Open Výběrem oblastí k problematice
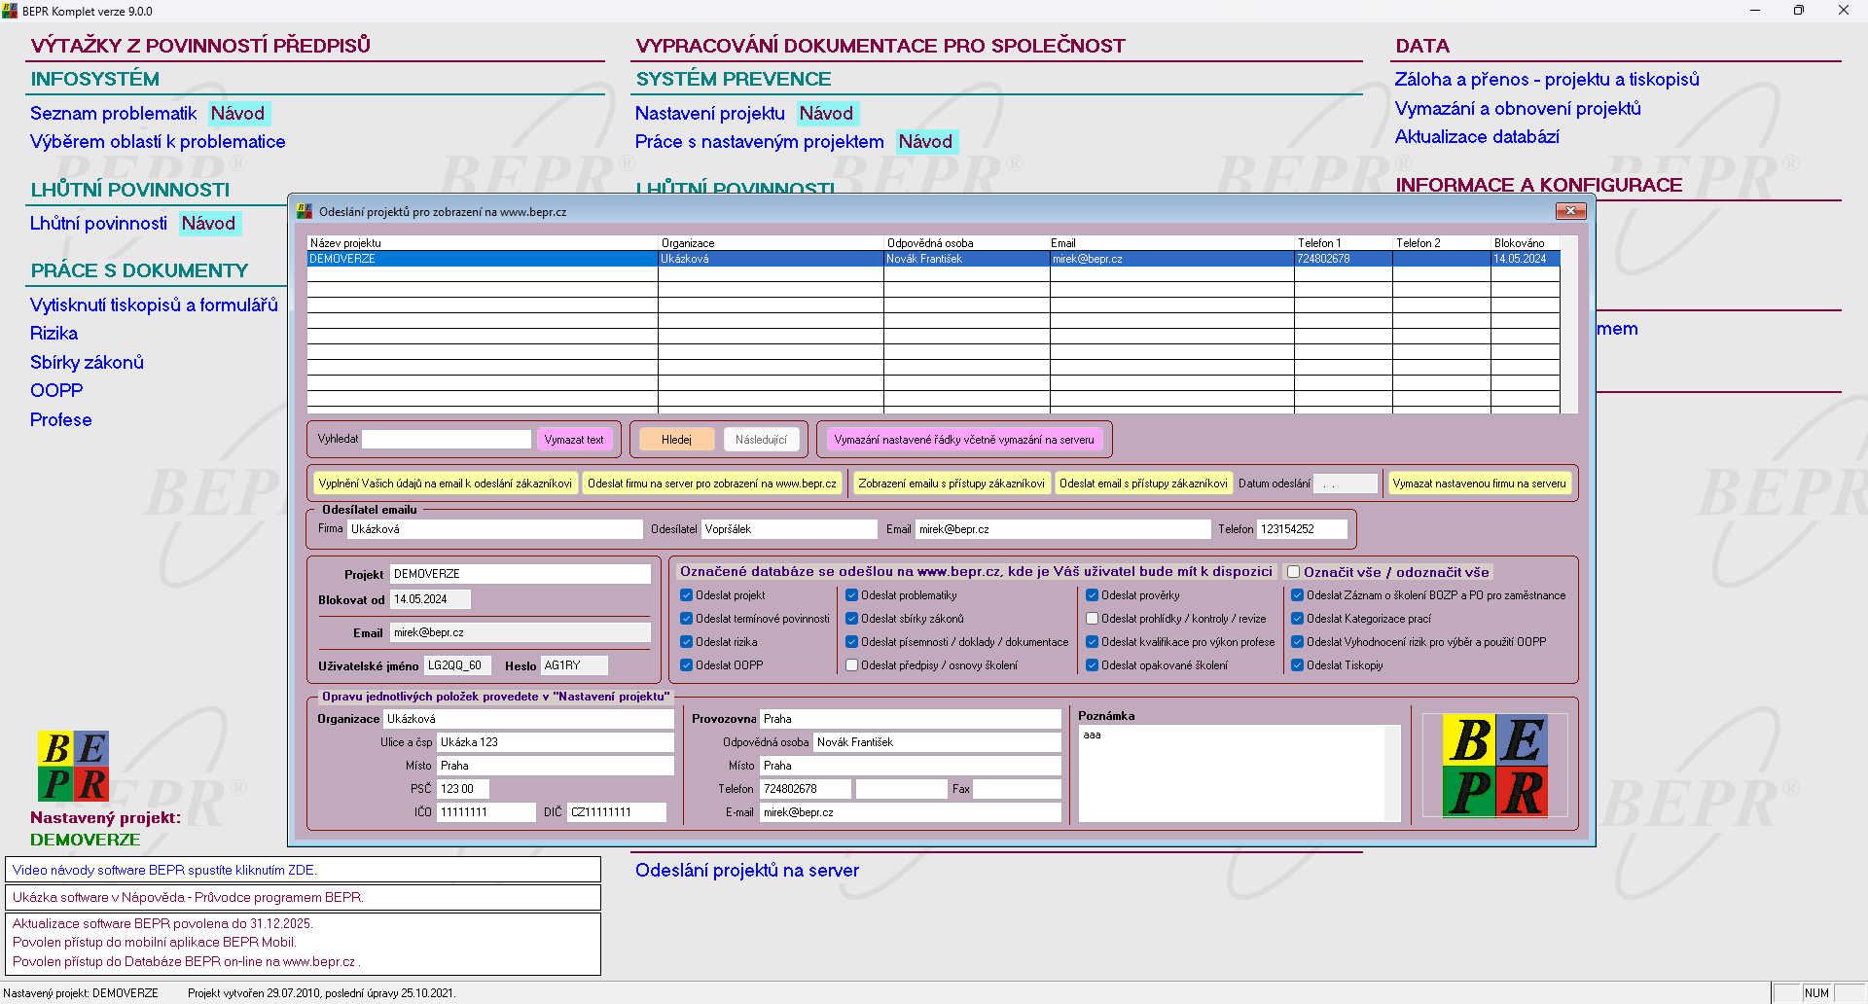Image resolution: width=1868 pixels, height=1004 pixels. (x=158, y=142)
